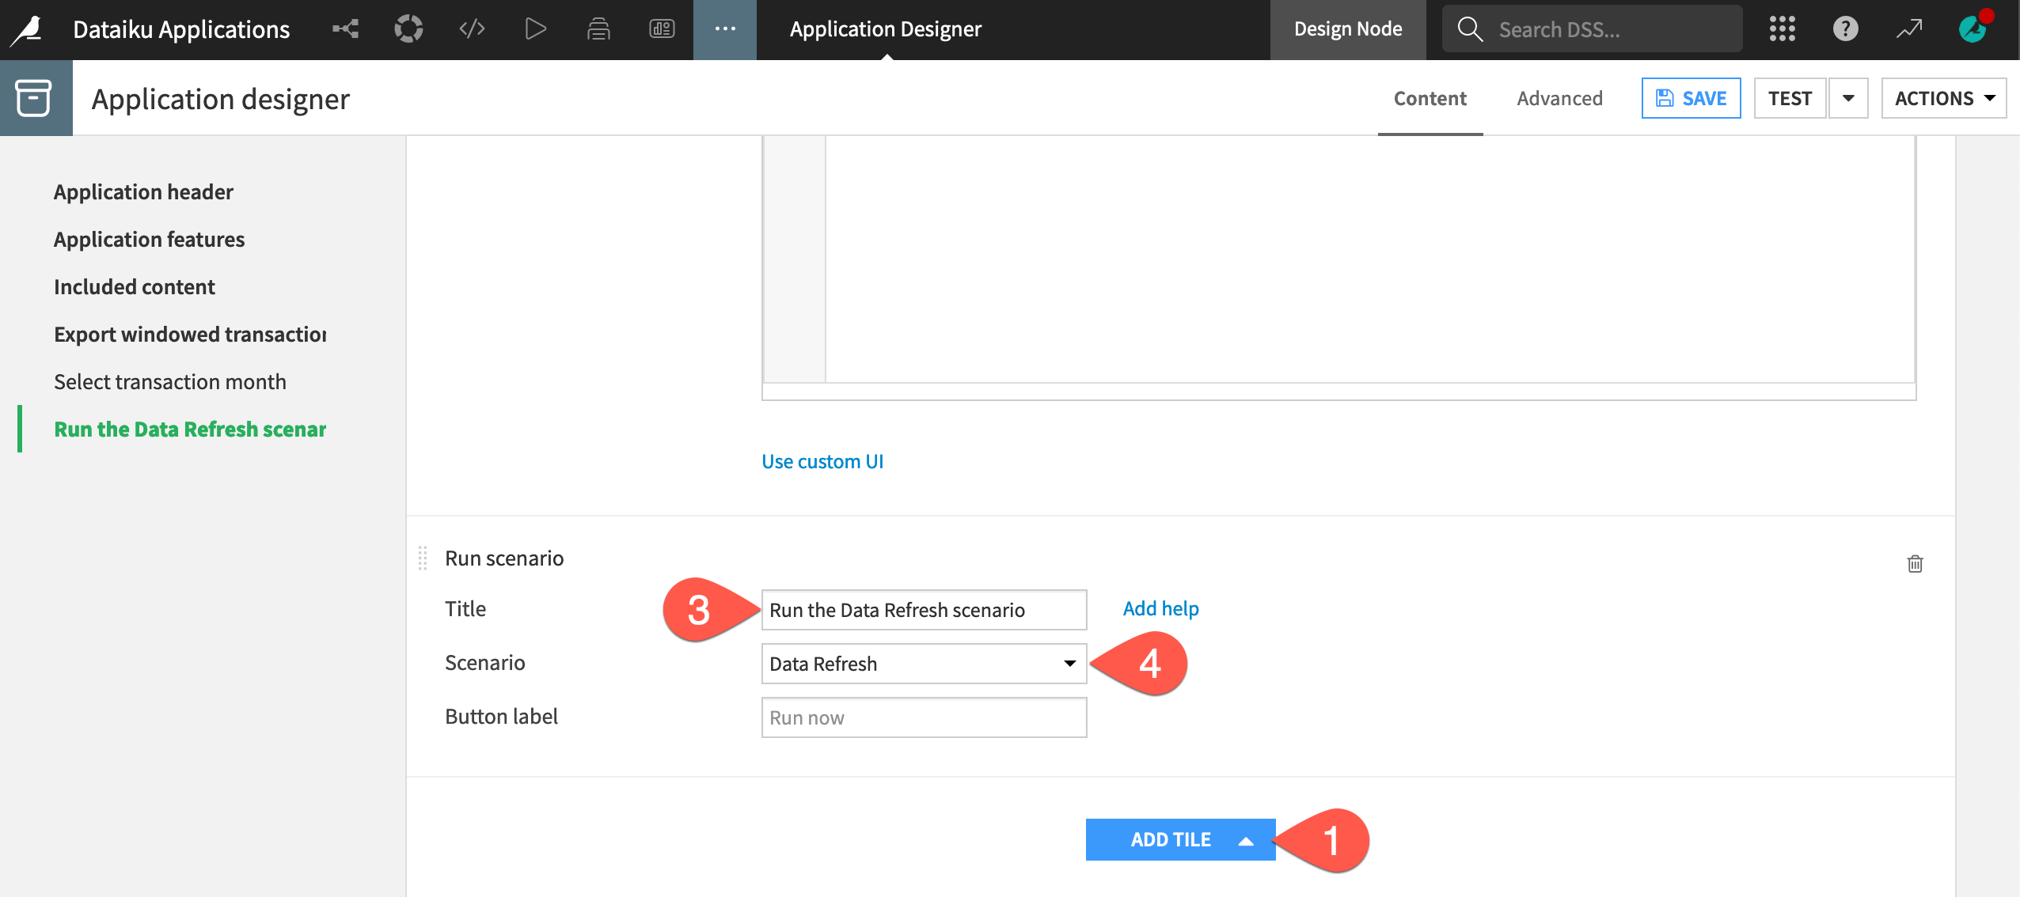The image size is (2020, 897).
Task: Delete the Run scenario tile with trash icon
Action: 1915,563
